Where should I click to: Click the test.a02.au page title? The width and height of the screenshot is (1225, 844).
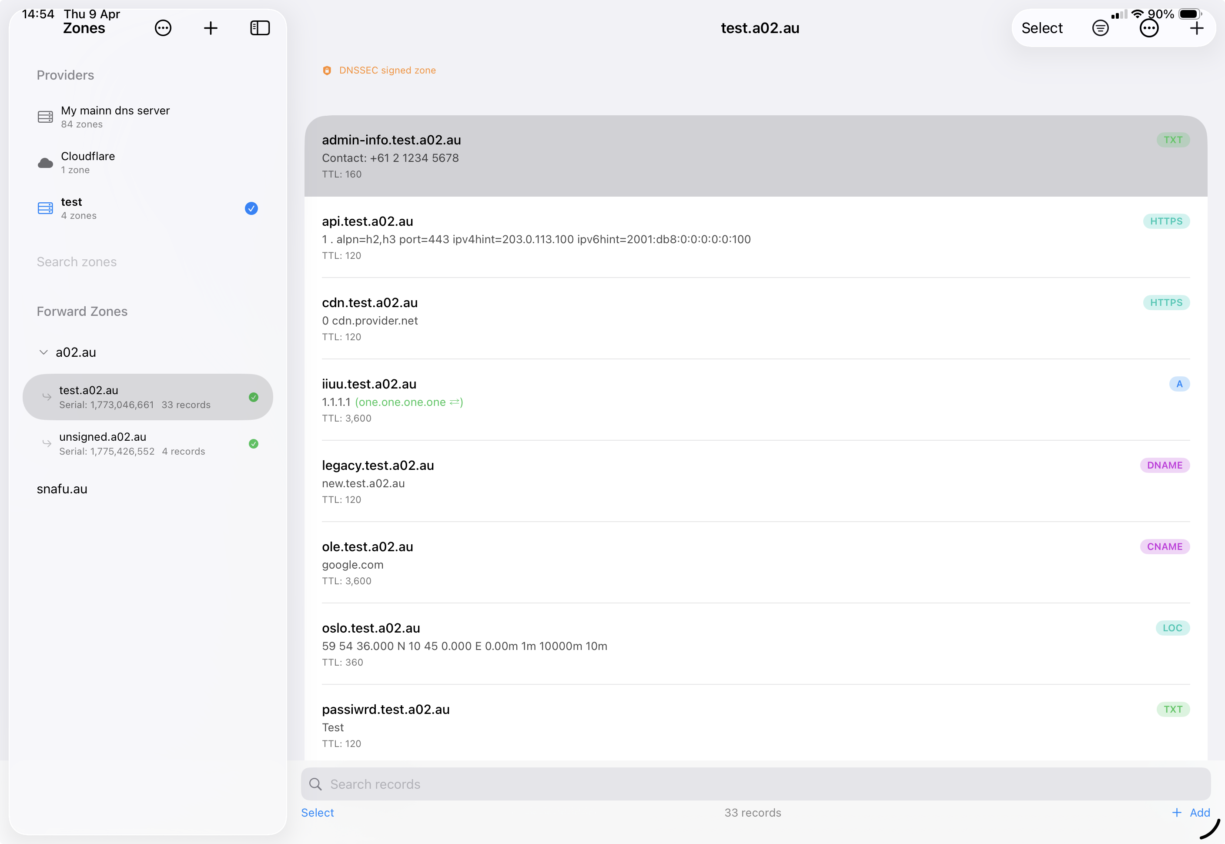pyautogui.click(x=760, y=28)
